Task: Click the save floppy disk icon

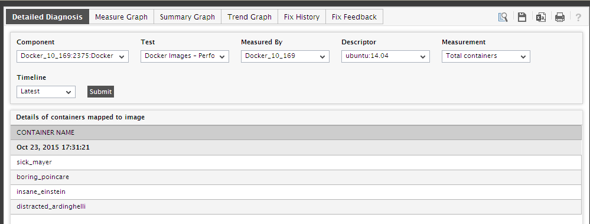Action: 522,17
